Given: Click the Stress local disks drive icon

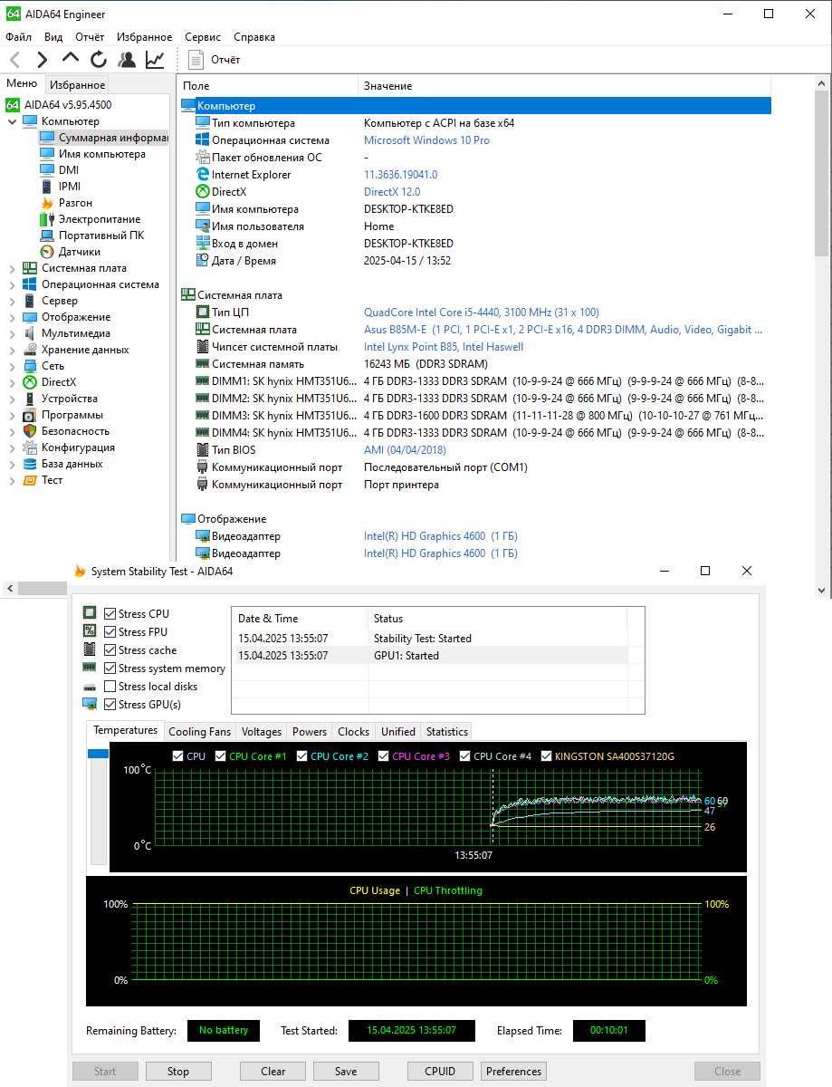Looking at the screenshot, I should (x=90, y=687).
